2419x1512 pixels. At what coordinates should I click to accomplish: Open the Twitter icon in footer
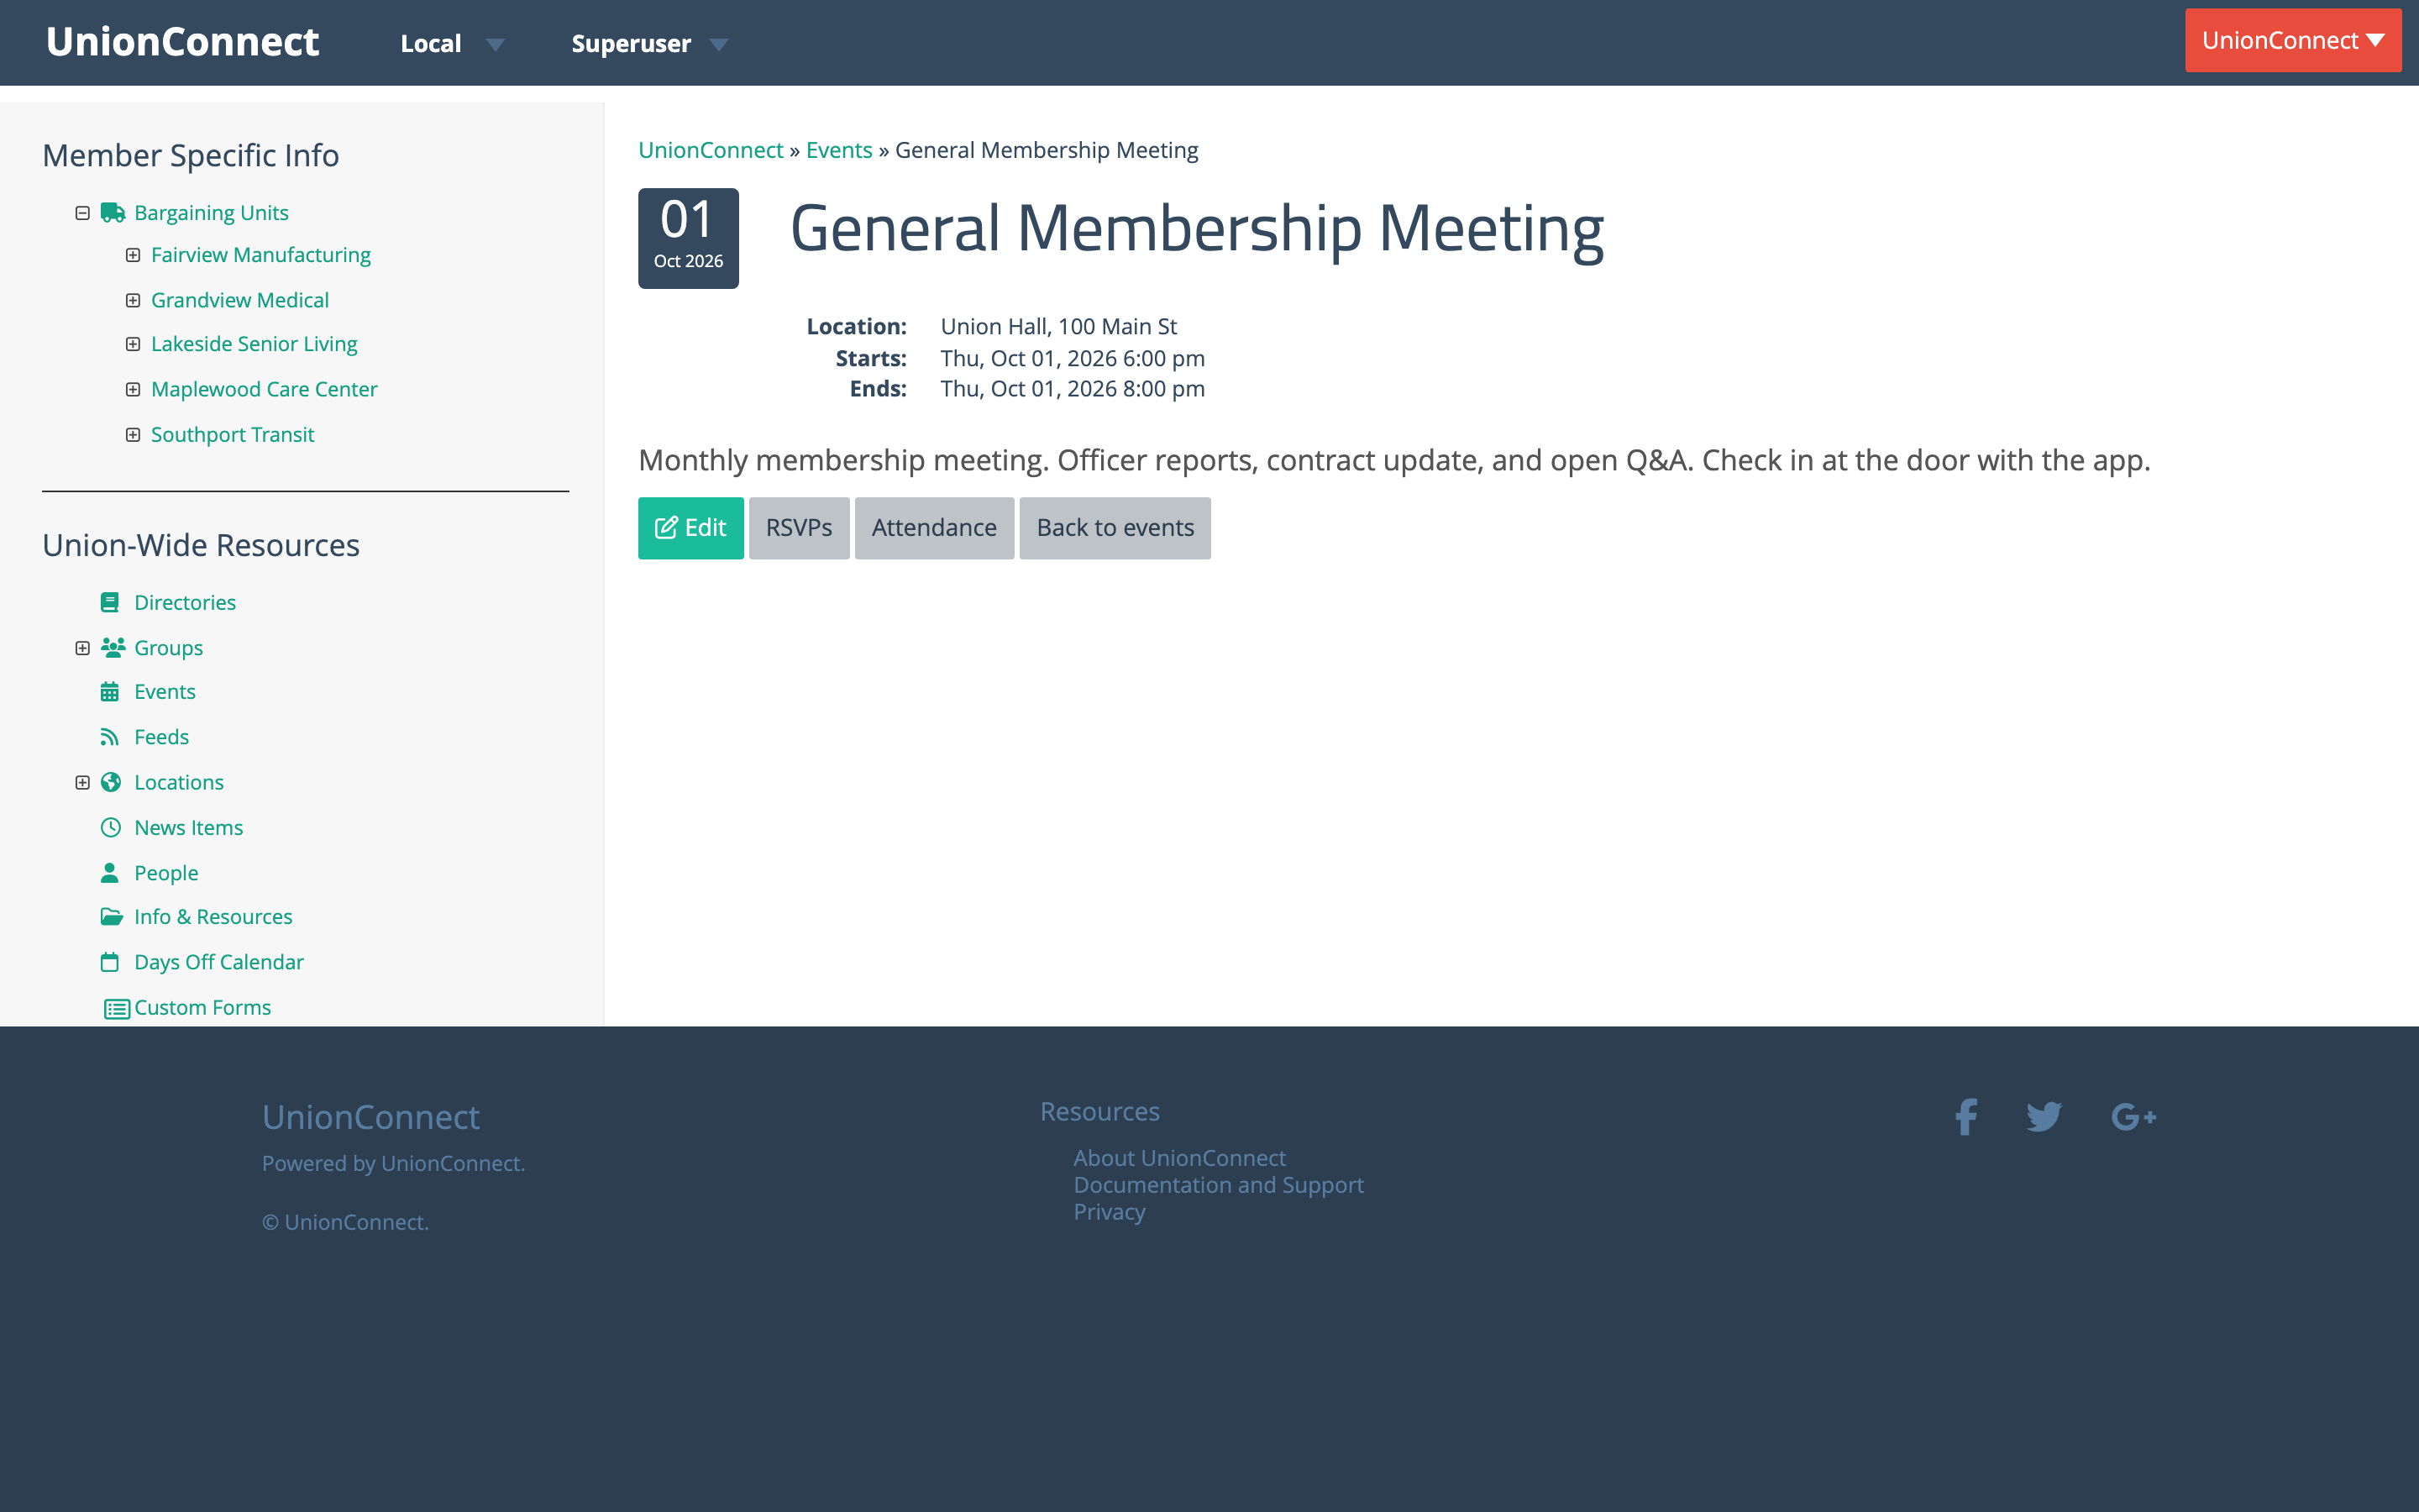(2044, 1116)
